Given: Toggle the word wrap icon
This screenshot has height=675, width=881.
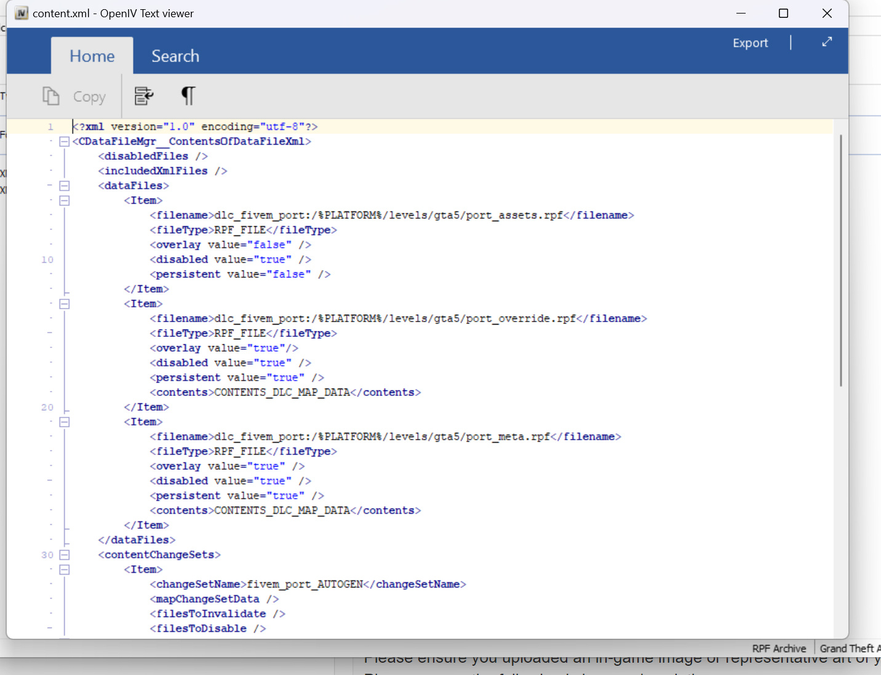Looking at the screenshot, I should point(143,96).
